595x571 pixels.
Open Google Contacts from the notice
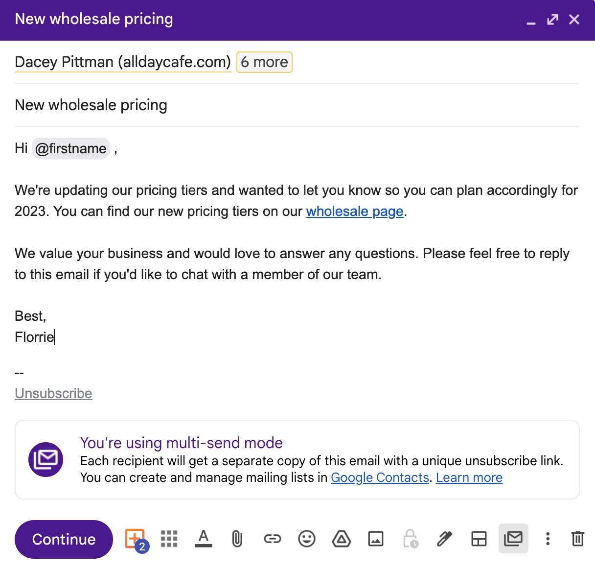380,477
